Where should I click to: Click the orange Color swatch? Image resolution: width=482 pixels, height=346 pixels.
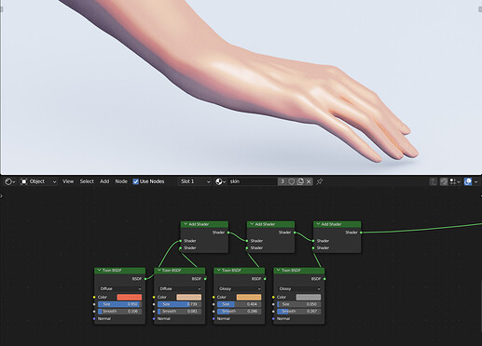249,297
